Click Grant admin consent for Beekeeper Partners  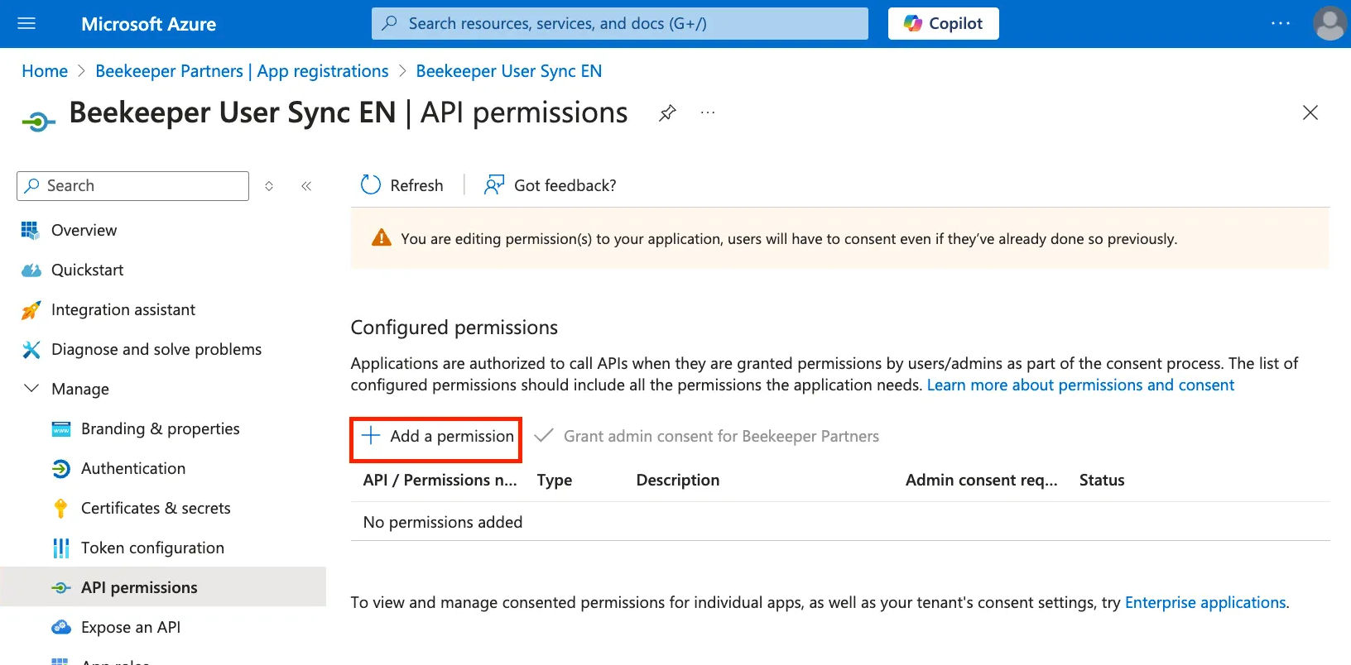point(707,437)
